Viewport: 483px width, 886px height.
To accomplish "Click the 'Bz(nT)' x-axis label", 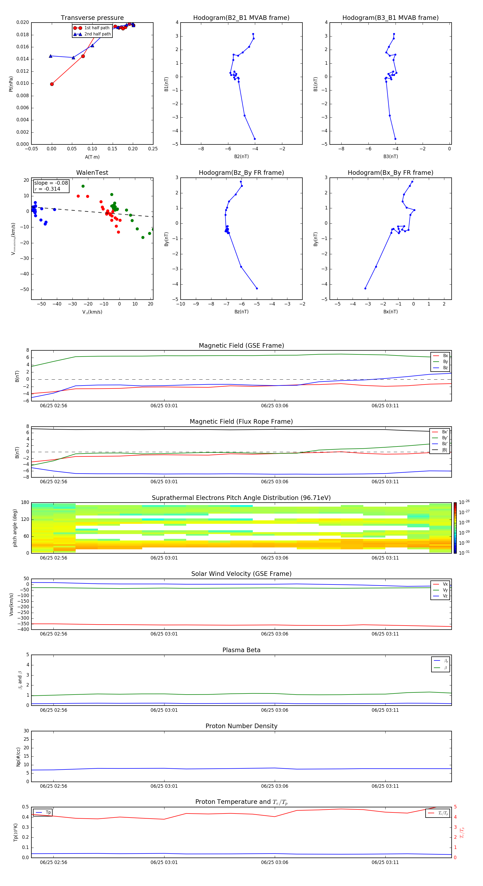I will click(x=241, y=312).
